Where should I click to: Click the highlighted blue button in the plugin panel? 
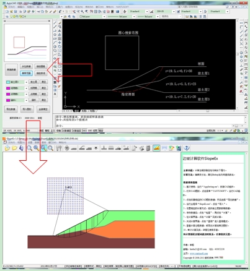26,73
